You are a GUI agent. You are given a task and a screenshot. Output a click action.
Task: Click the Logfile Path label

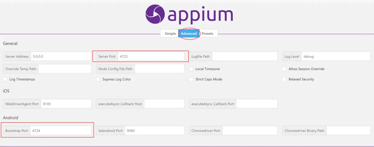pos(201,56)
